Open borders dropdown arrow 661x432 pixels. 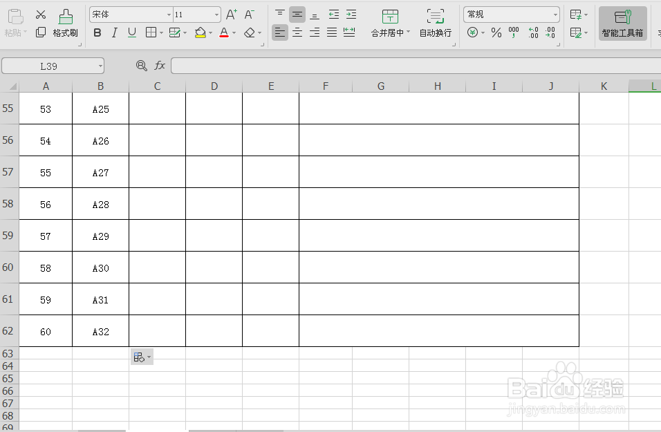[x=162, y=33]
